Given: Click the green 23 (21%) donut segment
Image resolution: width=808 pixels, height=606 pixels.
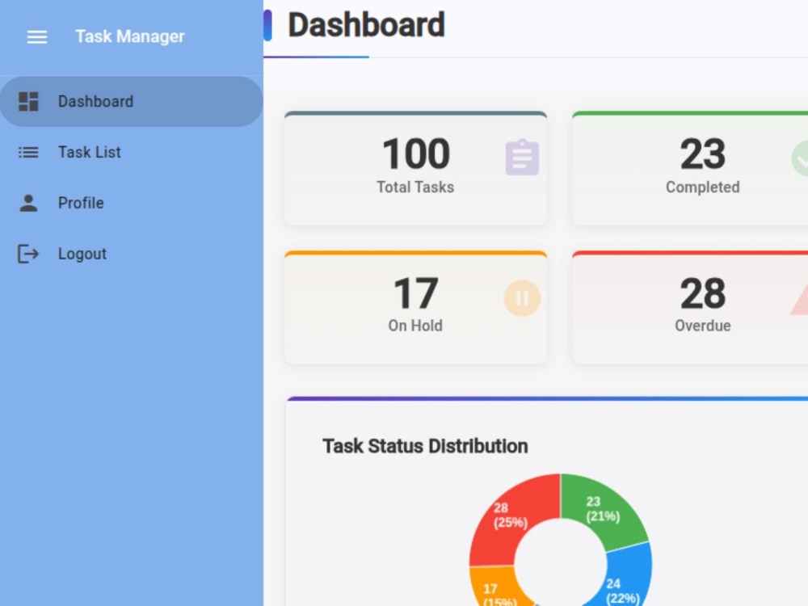Looking at the screenshot, I should coord(603,510).
